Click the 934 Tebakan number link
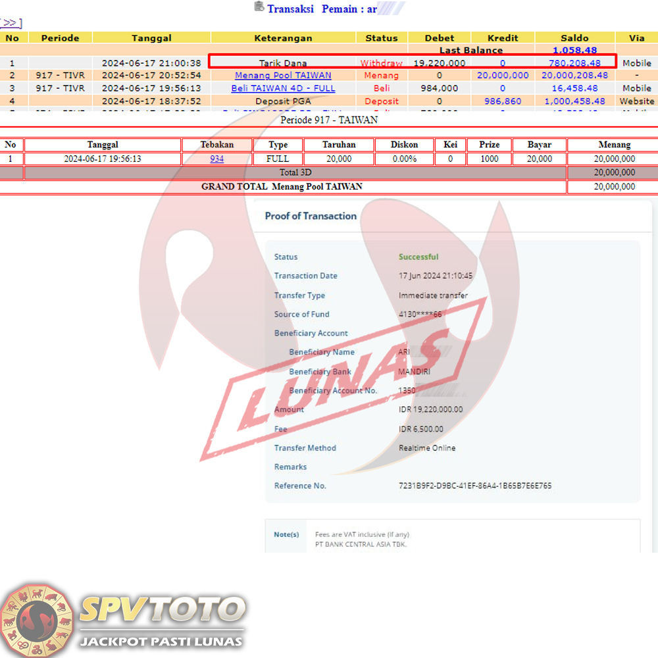Viewport: 658px width, 658px height. click(x=216, y=159)
